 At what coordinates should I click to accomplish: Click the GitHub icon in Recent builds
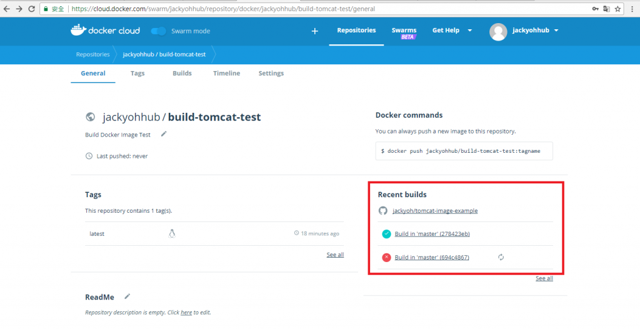tap(383, 211)
